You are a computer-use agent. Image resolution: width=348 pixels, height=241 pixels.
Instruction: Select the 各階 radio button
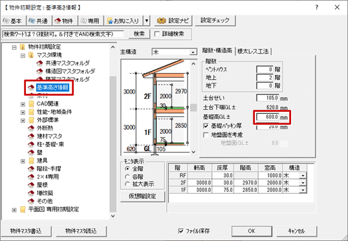point(127,176)
